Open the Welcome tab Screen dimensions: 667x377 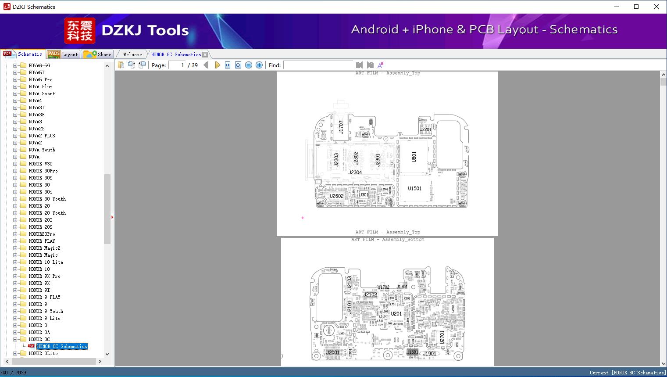tap(132, 54)
